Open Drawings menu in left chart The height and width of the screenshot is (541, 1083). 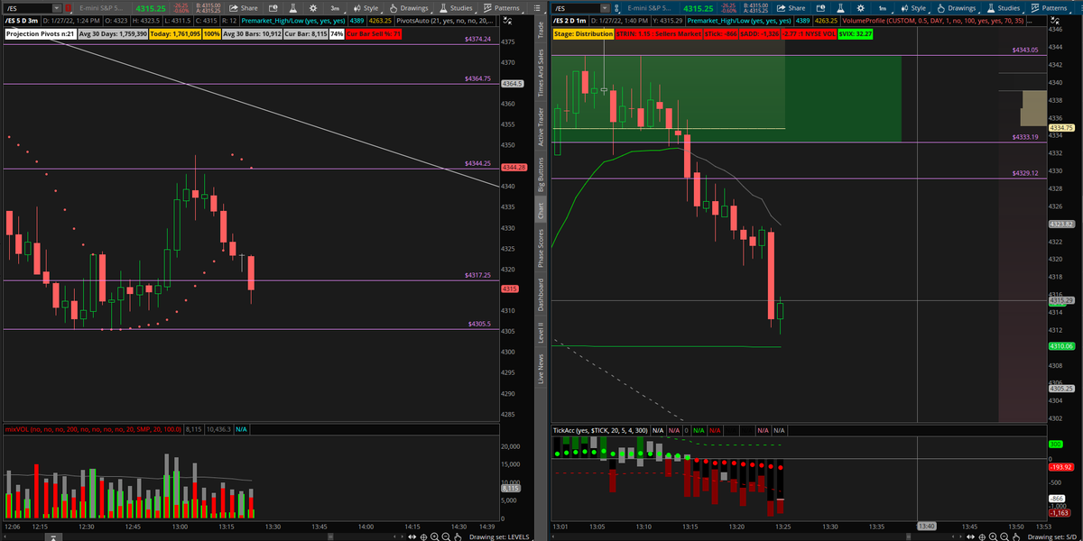[409, 8]
